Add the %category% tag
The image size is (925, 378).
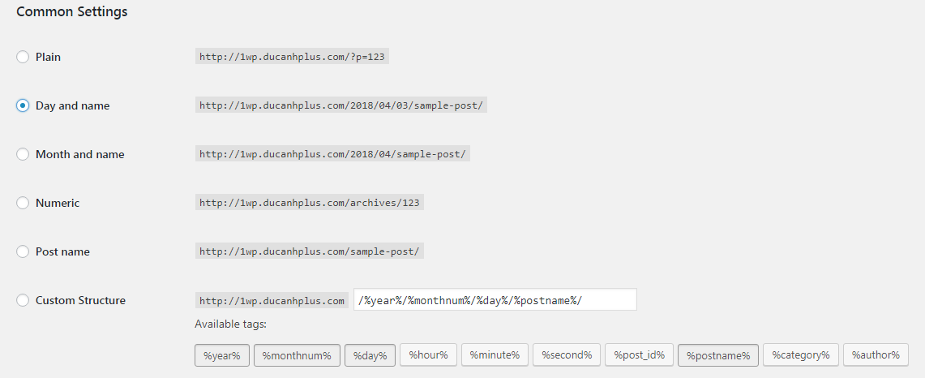pyautogui.click(x=800, y=354)
